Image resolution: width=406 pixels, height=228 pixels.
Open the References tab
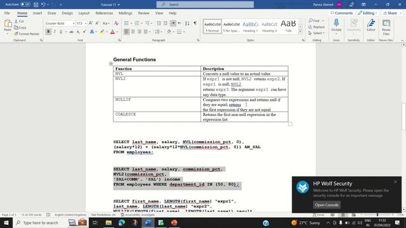click(x=104, y=13)
